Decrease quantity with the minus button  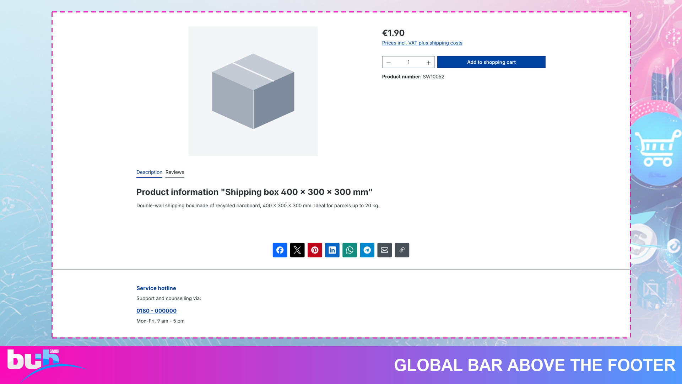(x=389, y=62)
